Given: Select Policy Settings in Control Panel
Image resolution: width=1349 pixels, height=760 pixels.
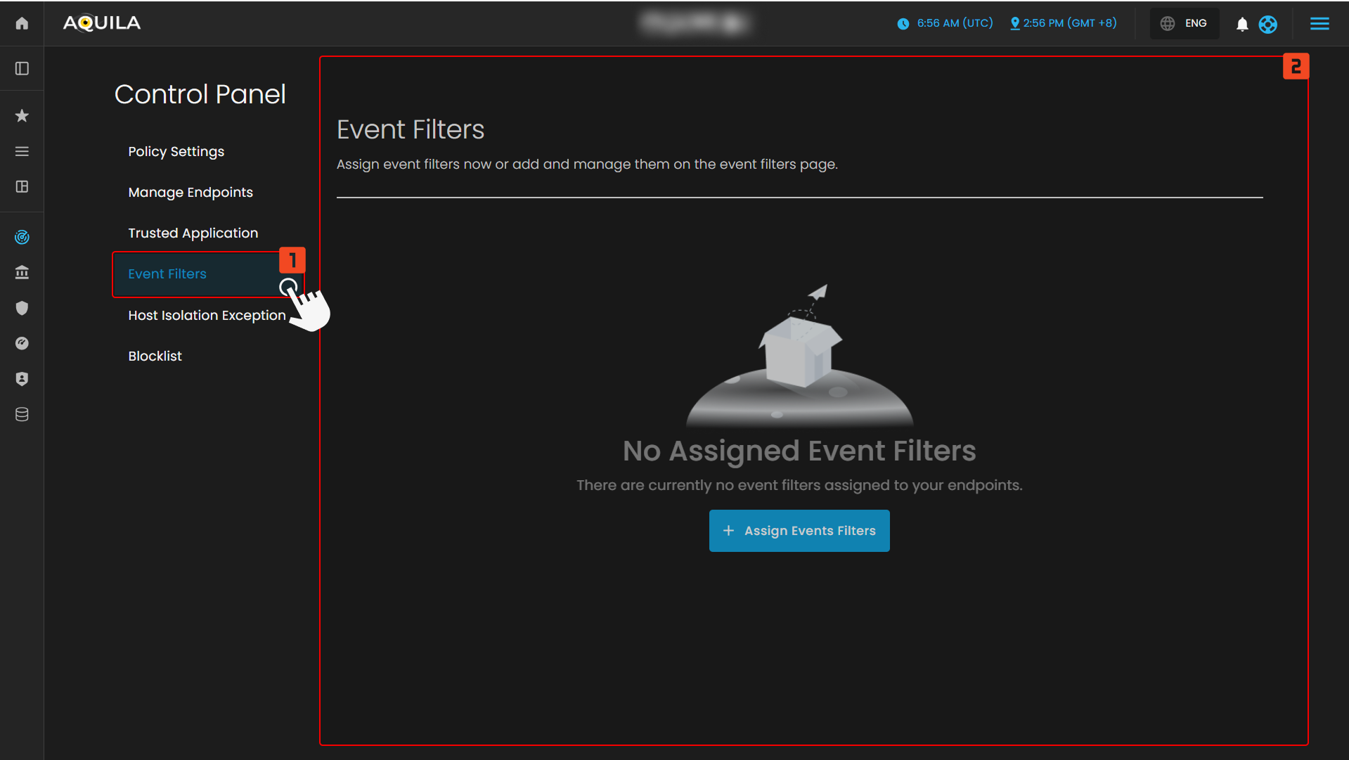Looking at the screenshot, I should pos(176,151).
